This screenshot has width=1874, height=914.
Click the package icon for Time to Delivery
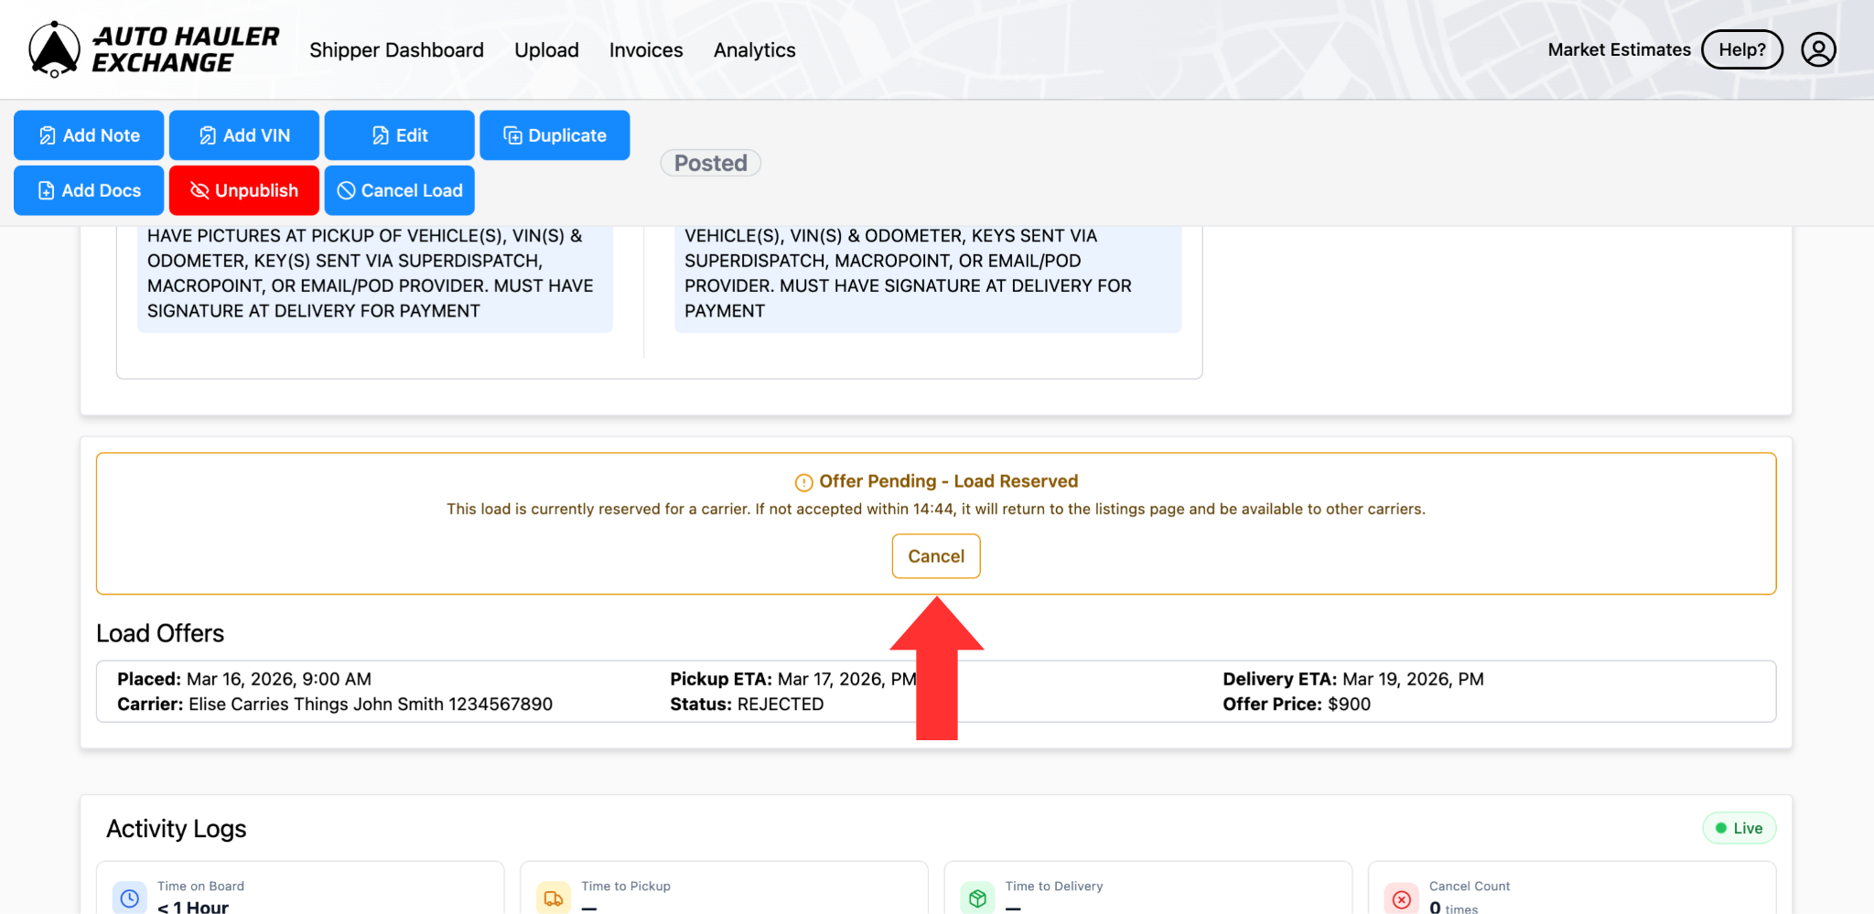click(977, 898)
